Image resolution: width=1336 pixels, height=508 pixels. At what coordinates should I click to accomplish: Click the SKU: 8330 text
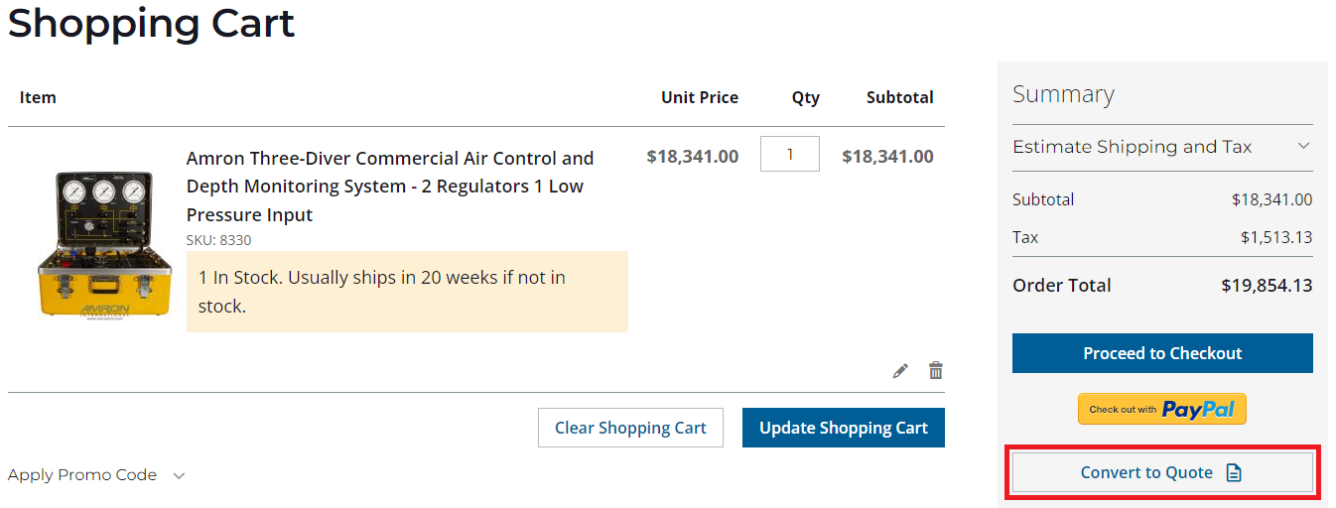coord(218,240)
